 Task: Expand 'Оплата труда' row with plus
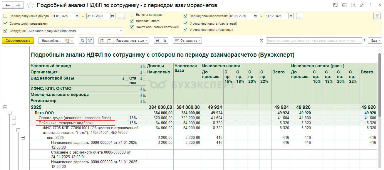14,118
